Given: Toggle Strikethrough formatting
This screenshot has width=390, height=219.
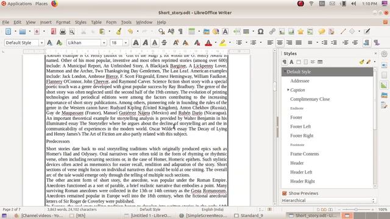Looking at the screenshot, I should 164,43.
